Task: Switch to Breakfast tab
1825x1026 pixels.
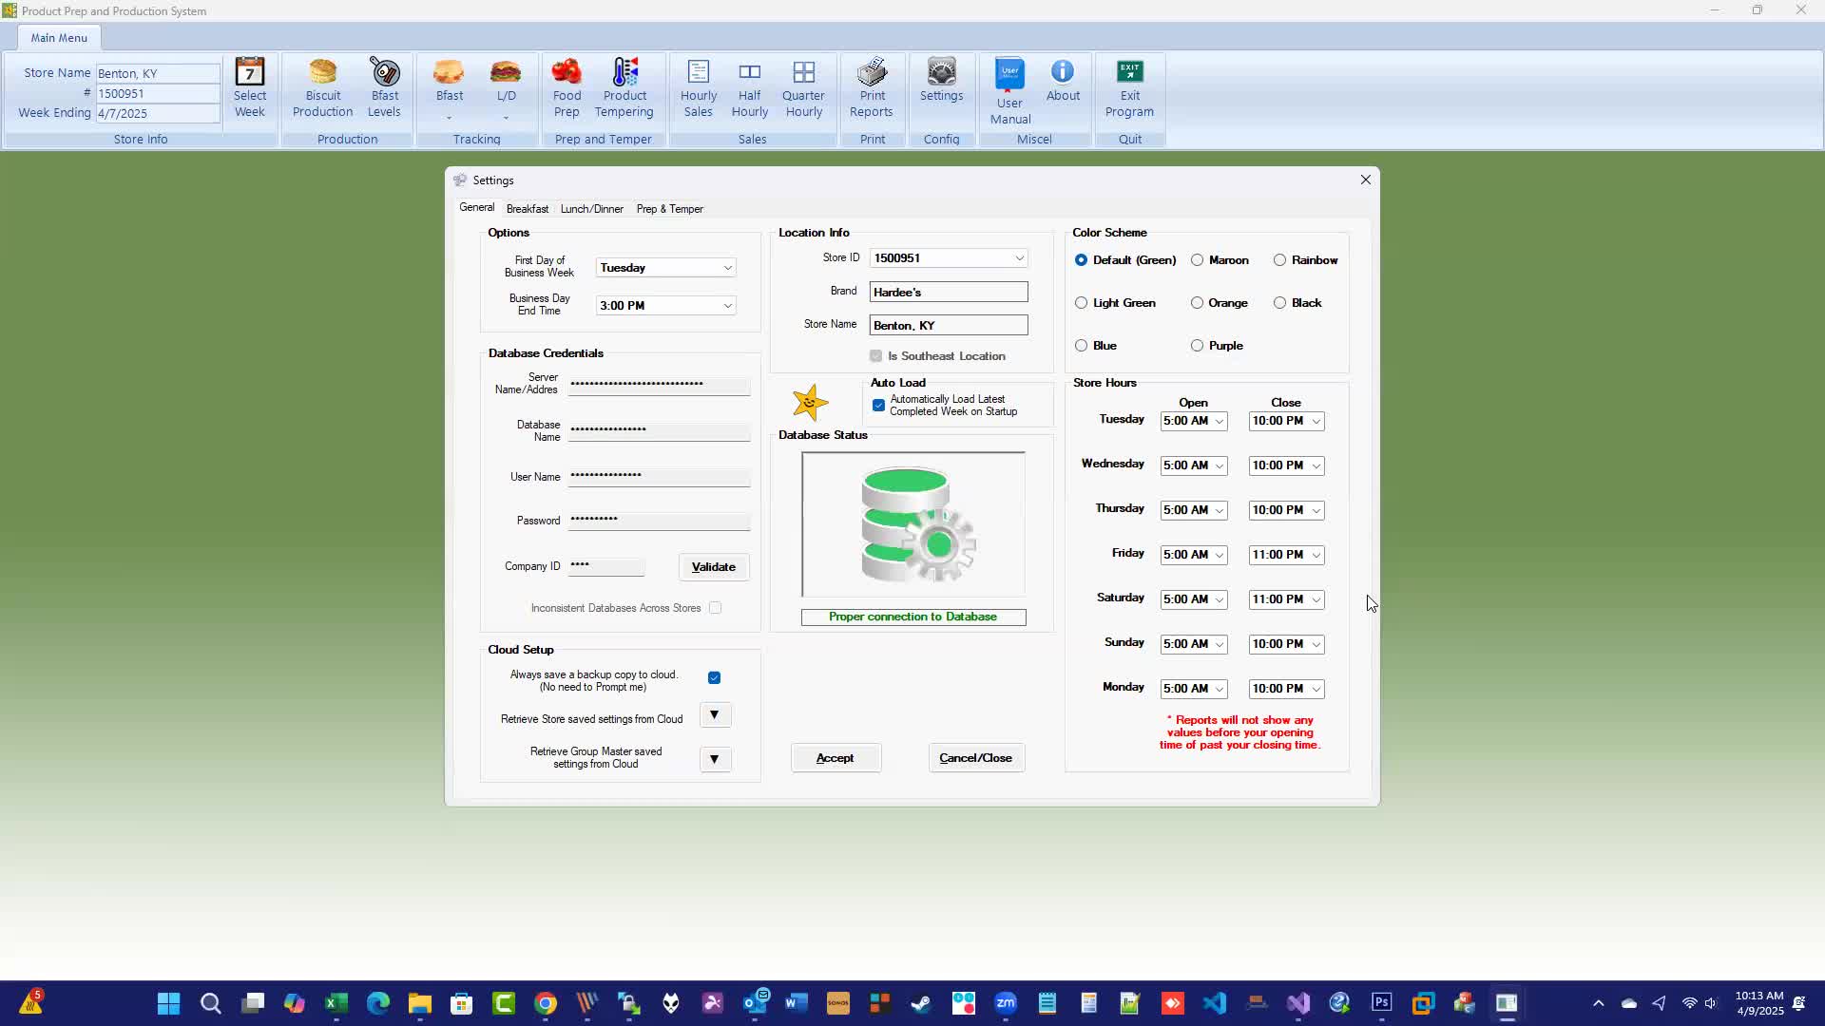Action: pyautogui.click(x=528, y=209)
